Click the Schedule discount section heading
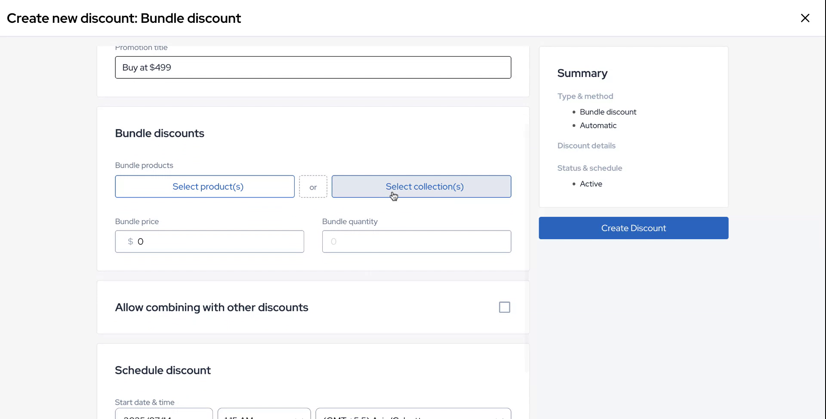Viewport: 826px width, 419px height. pos(163,370)
